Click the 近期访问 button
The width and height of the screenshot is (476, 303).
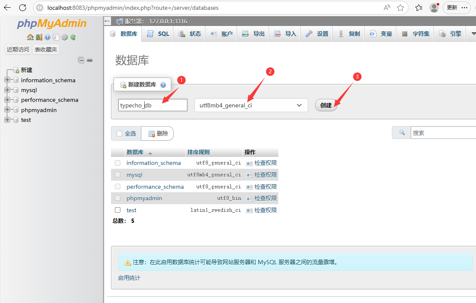pyautogui.click(x=18, y=49)
